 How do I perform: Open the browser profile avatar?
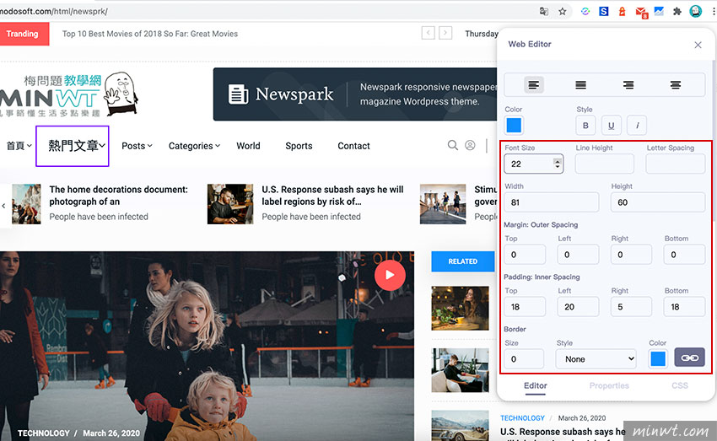pos(696,11)
